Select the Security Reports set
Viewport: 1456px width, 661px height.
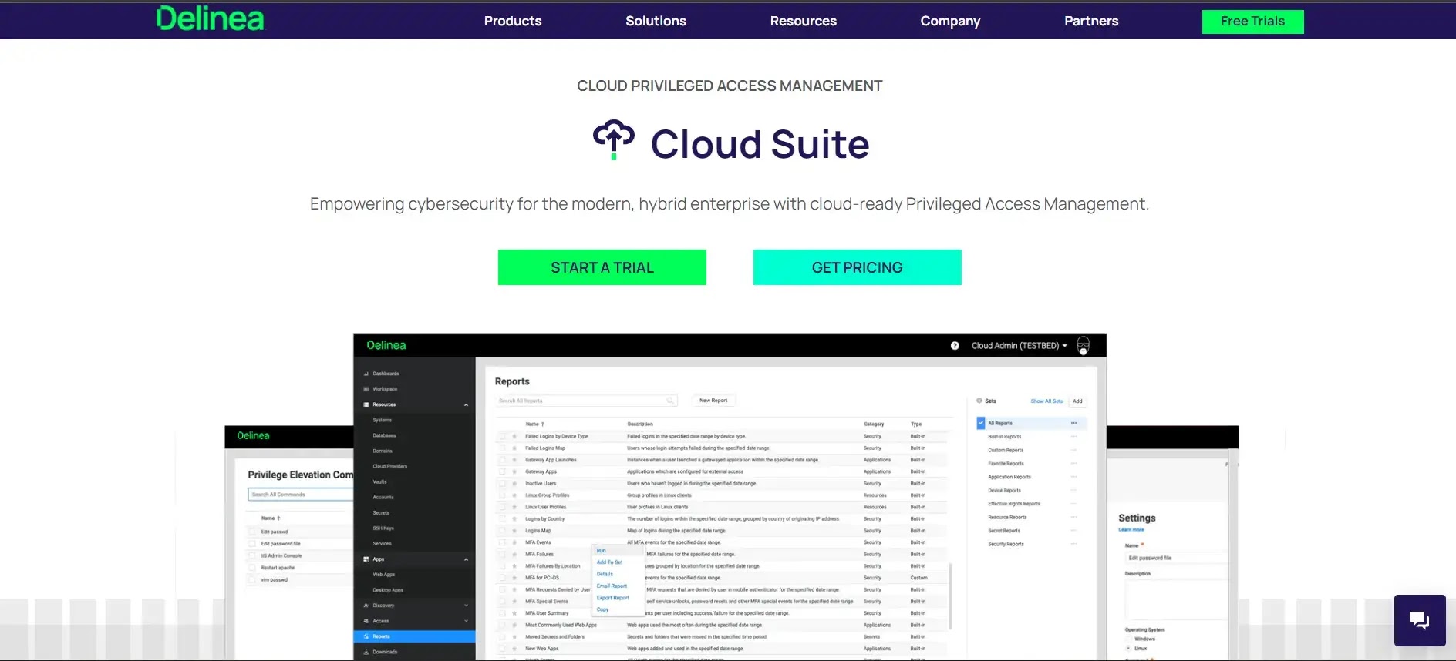(x=1006, y=544)
